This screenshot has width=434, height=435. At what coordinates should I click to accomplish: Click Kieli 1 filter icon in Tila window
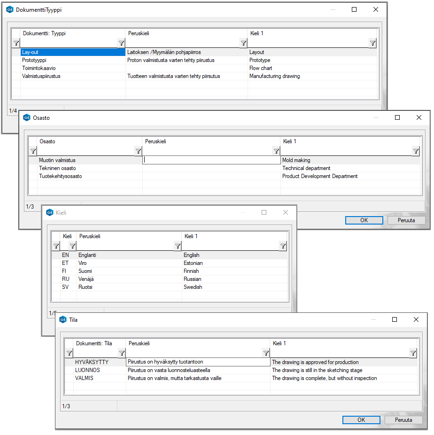413,353
